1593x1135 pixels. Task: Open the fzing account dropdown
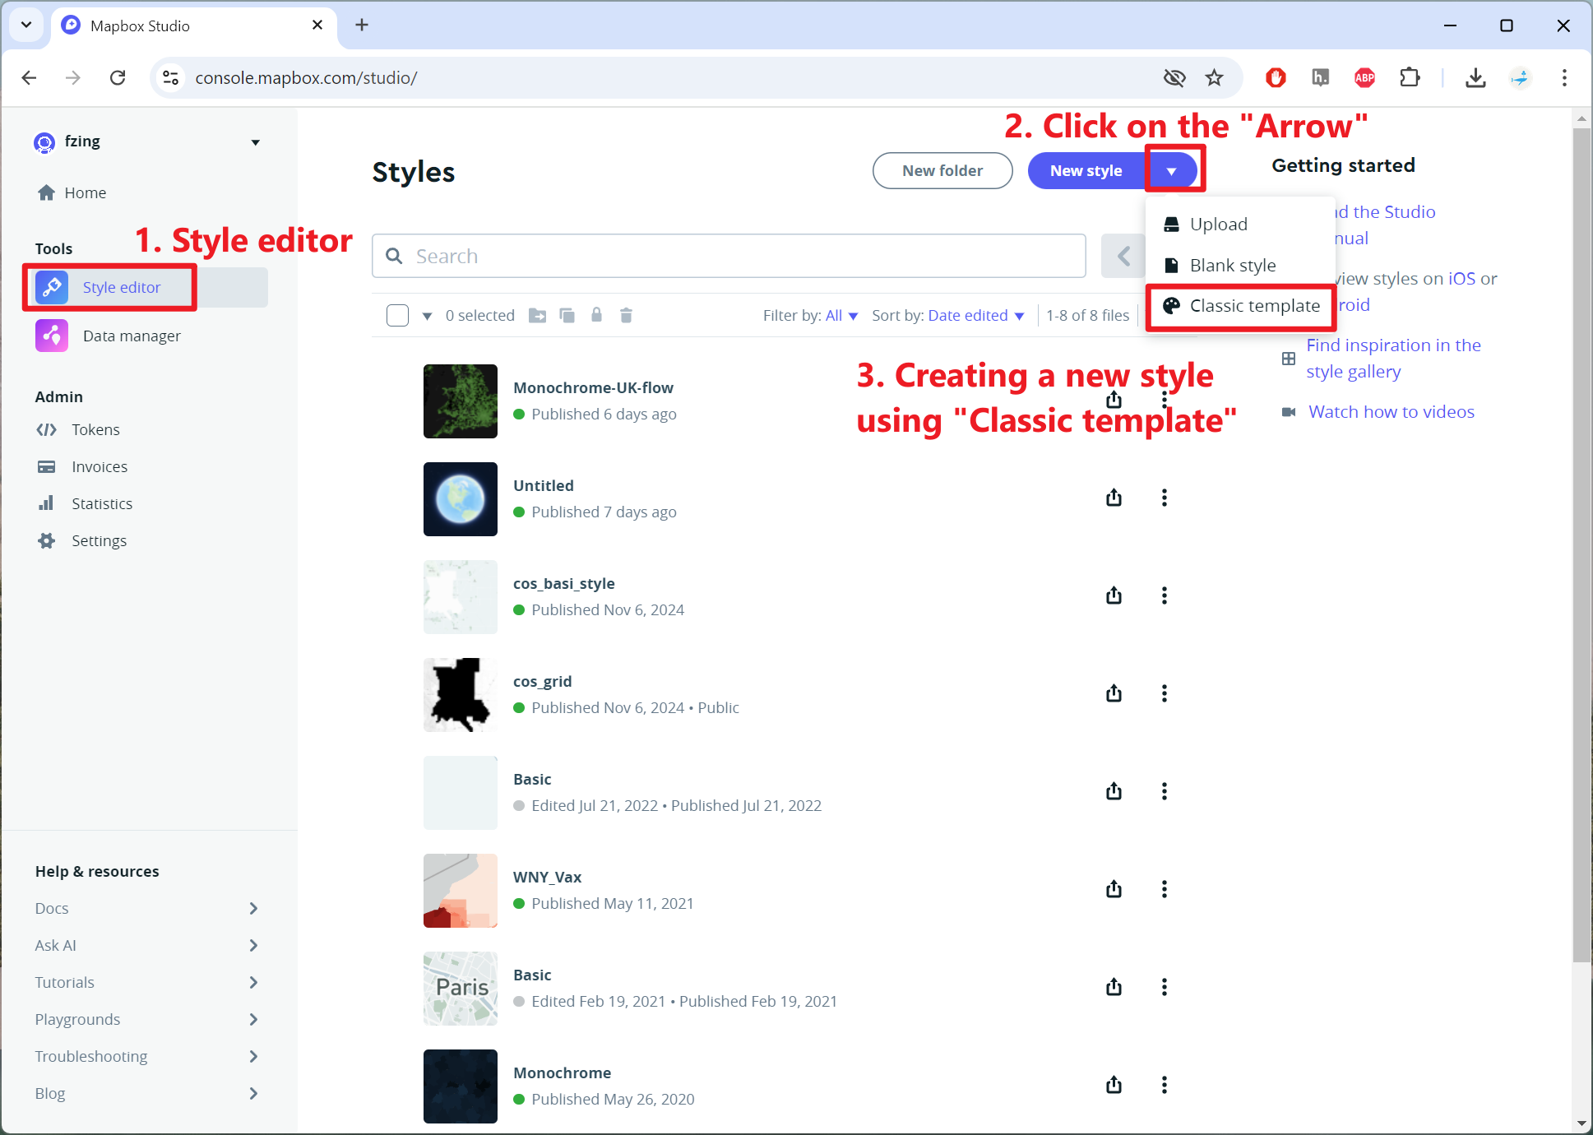click(148, 141)
